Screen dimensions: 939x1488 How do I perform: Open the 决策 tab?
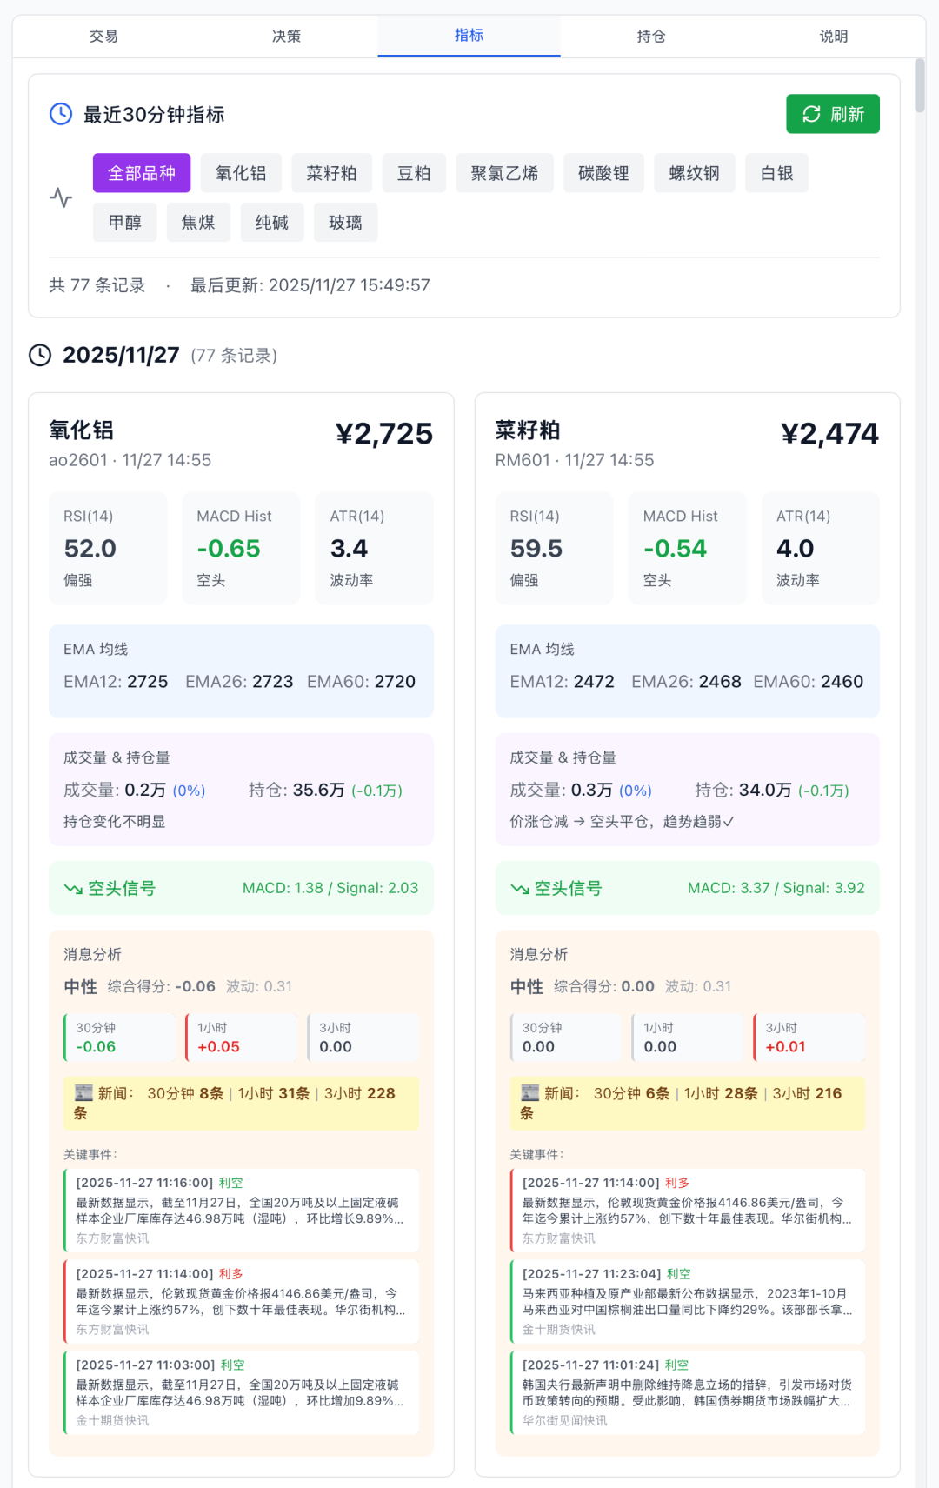pyautogui.click(x=286, y=37)
